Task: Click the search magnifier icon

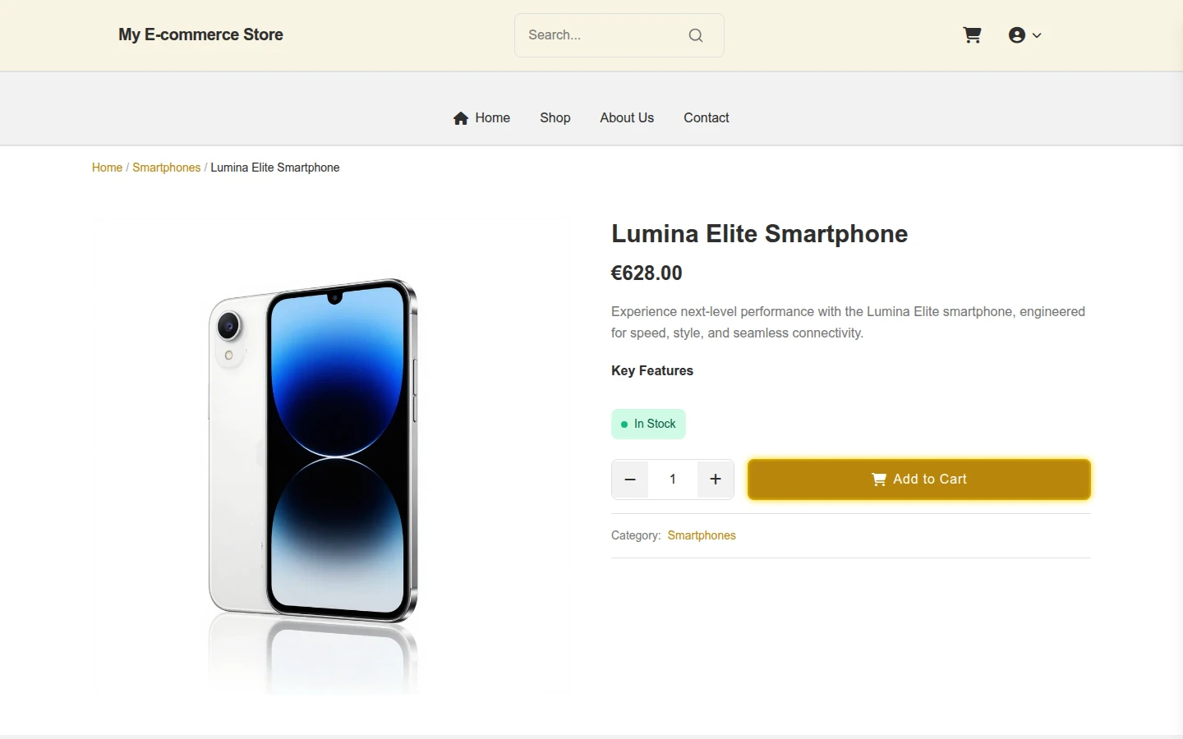Action: coord(696,35)
